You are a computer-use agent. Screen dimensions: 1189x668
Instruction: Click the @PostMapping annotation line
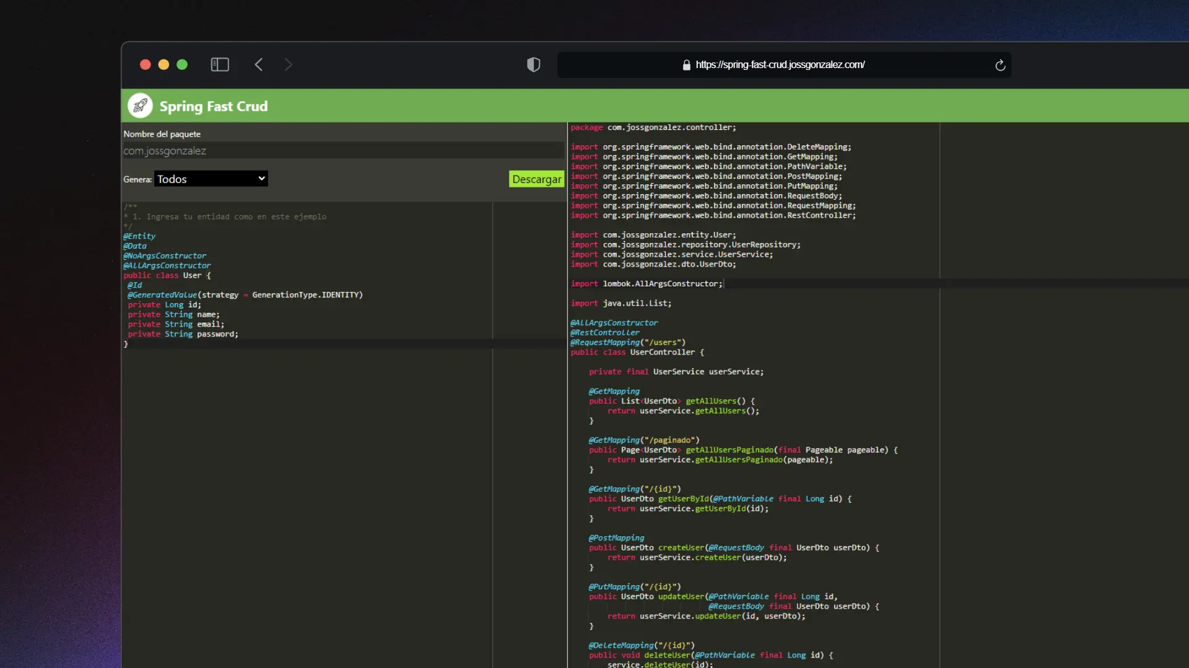point(616,538)
